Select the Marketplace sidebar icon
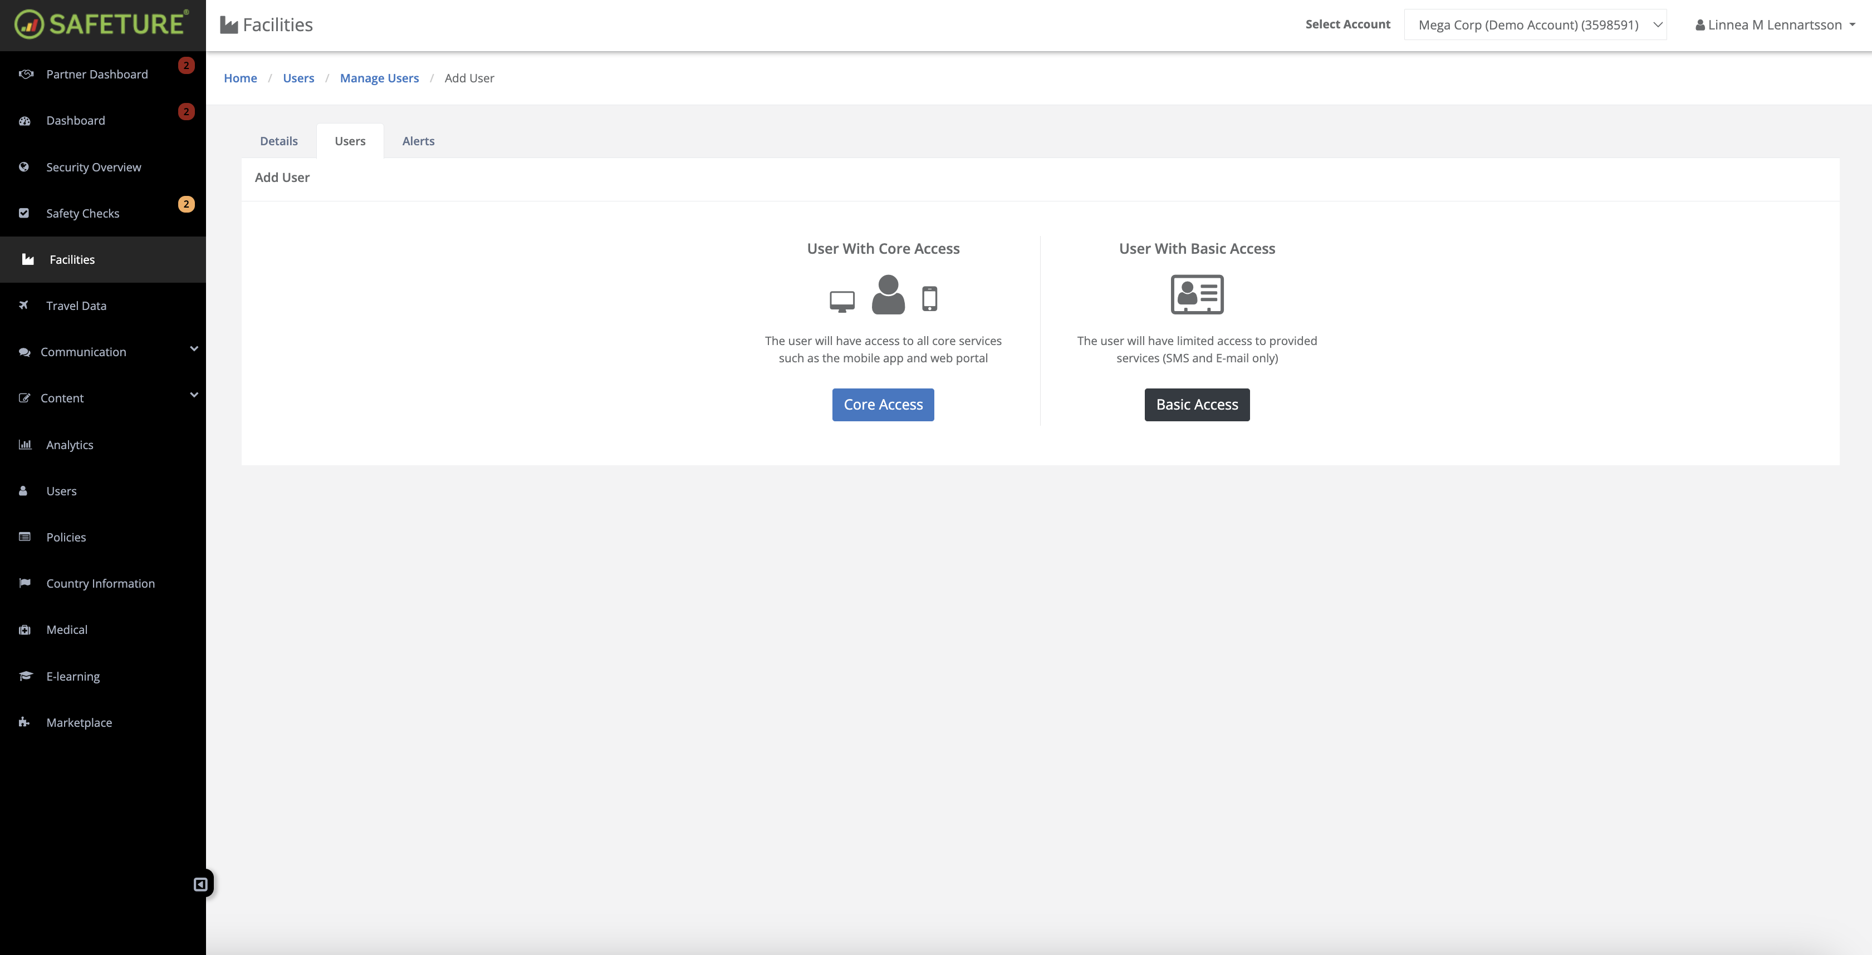 point(24,722)
